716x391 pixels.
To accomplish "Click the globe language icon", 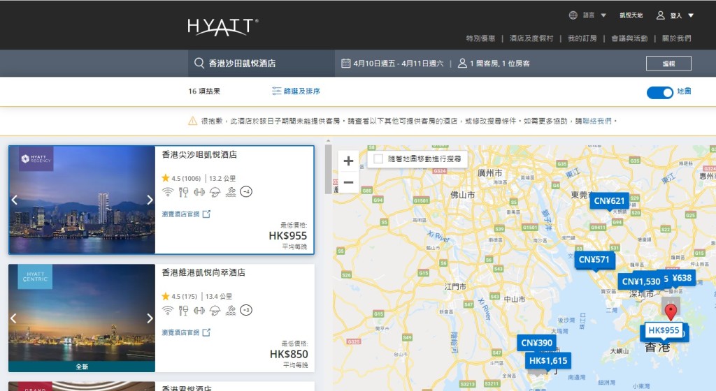I will click(573, 15).
